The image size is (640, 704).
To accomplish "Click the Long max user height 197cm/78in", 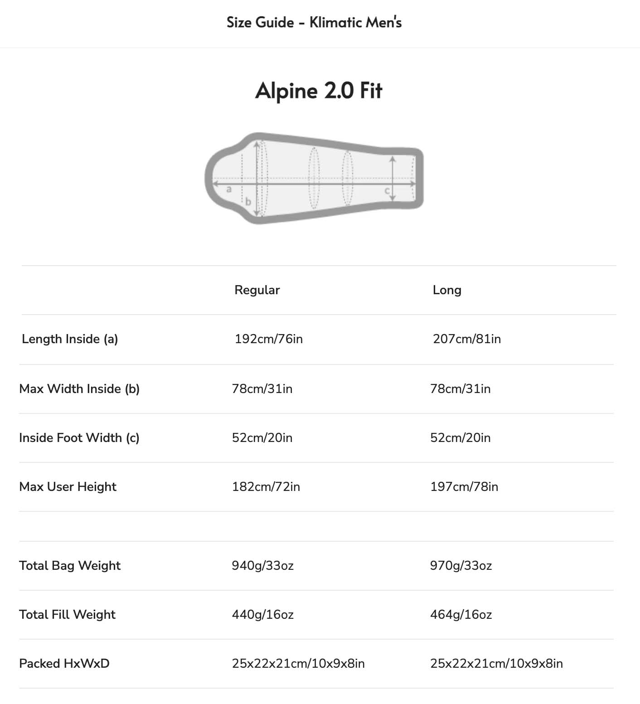I will [464, 487].
